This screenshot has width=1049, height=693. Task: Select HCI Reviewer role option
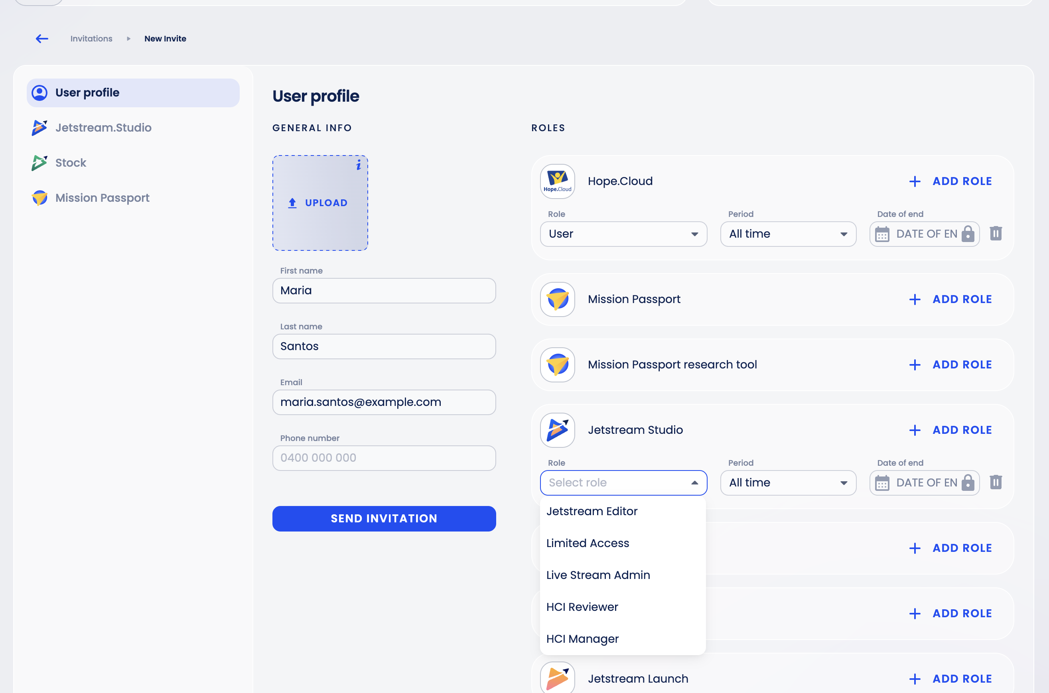click(623, 607)
